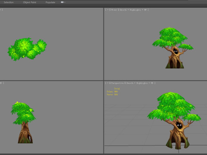Viewport: 207px width, 155px height.
Task: Click the plus menu in the Perspective viewport label
Action: pos(108,83)
